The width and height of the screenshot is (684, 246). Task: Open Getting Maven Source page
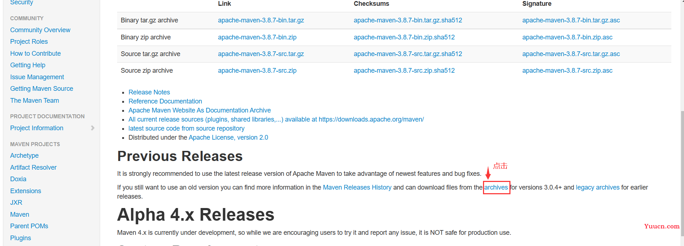(42, 89)
